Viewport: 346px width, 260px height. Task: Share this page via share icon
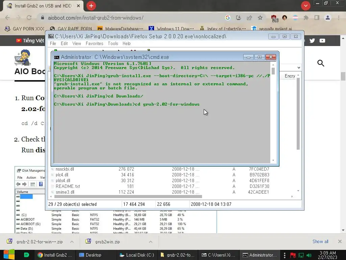point(249,18)
